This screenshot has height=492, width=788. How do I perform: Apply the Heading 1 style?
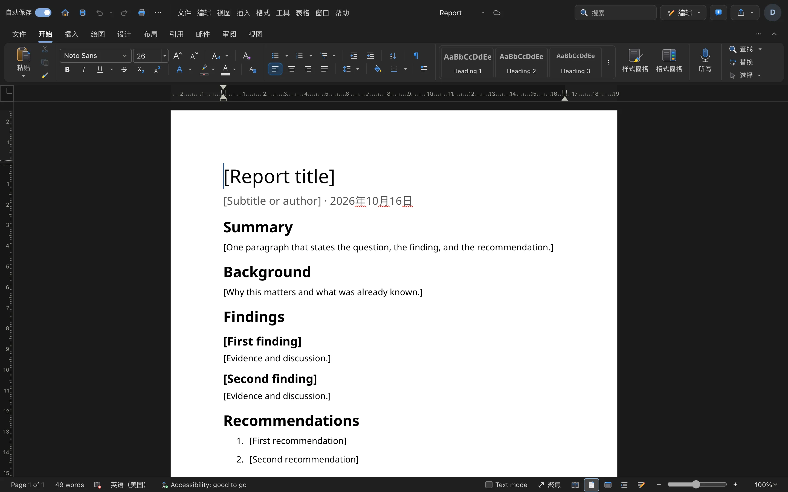467,63
